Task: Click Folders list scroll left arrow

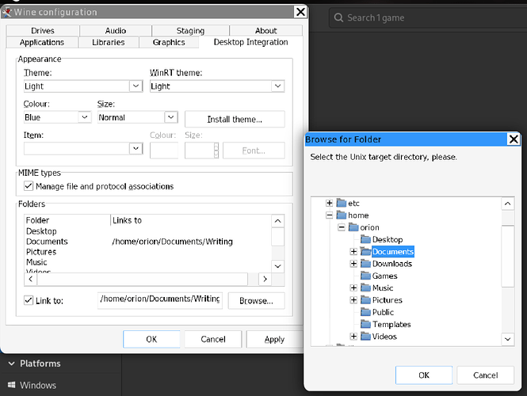Action: click(x=31, y=279)
